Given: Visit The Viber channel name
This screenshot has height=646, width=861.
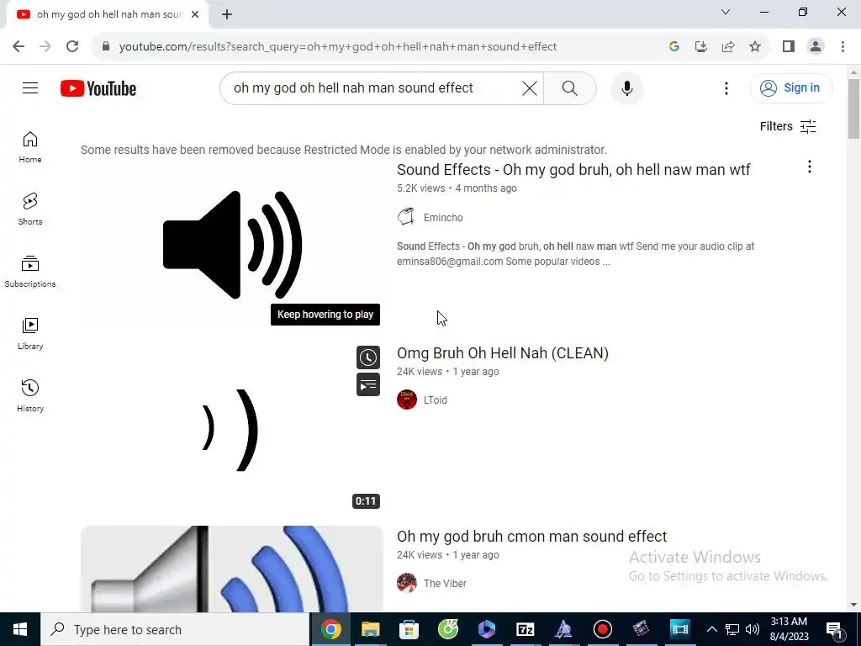Looking at the screenshot, I should pos(445,584).
